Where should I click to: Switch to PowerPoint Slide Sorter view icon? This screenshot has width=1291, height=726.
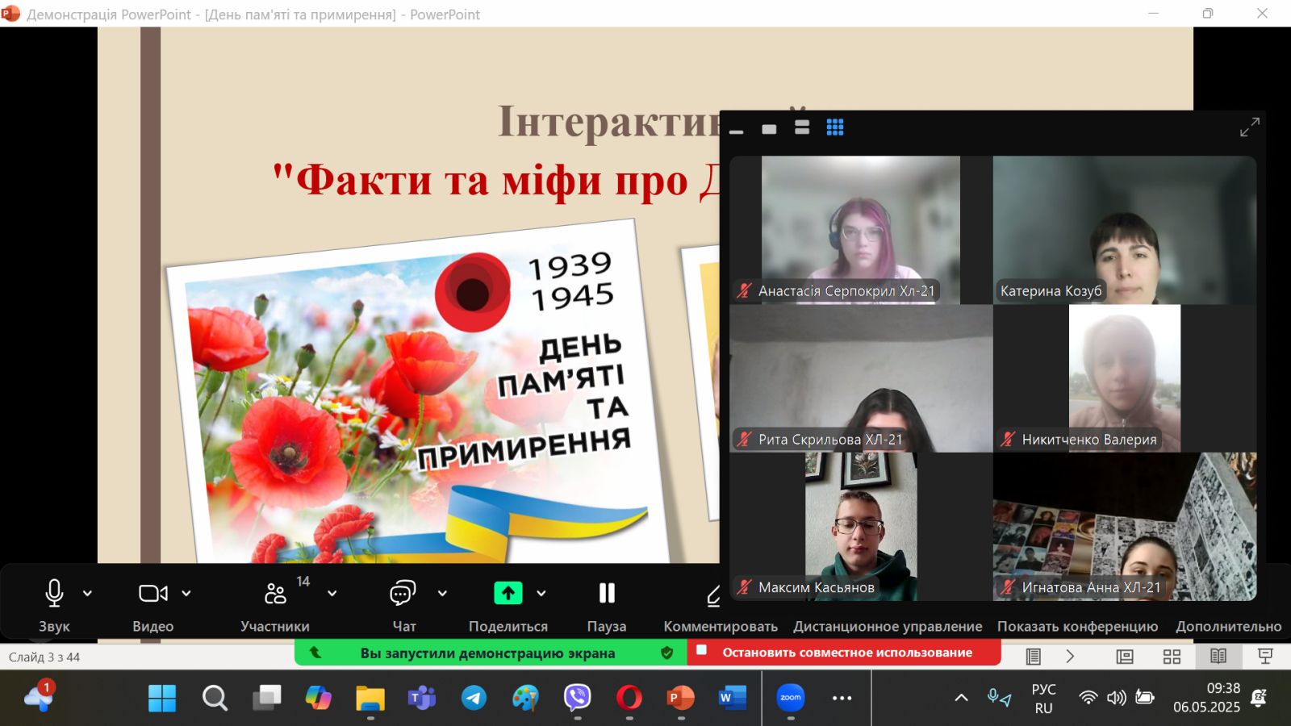point(1172,657)
